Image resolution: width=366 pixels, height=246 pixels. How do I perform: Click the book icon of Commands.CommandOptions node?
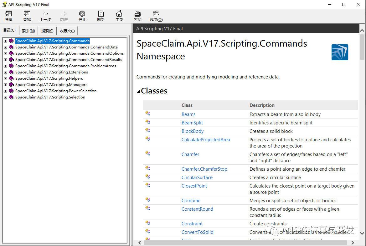click(x=11, y=53)
